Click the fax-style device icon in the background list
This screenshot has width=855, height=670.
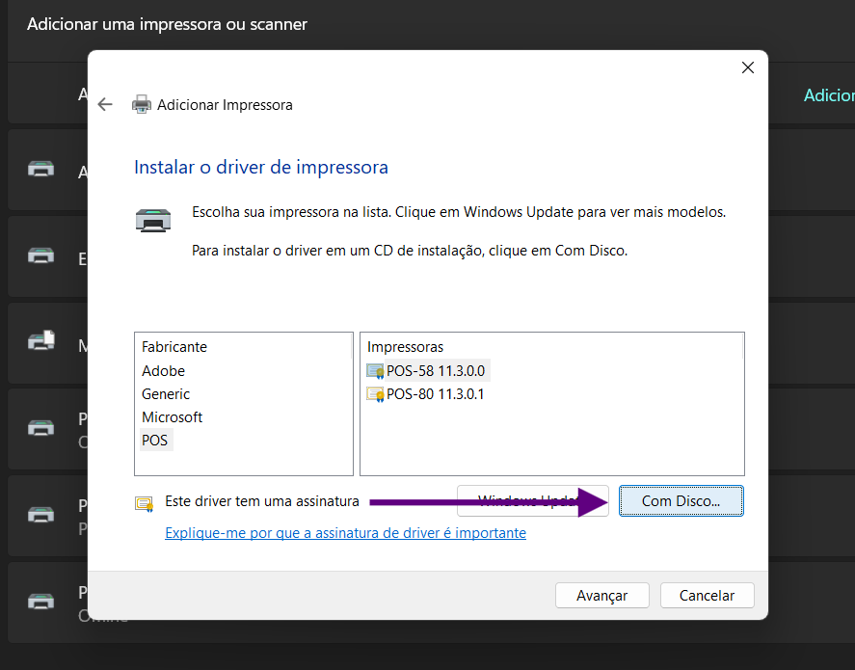pos(41,341)
